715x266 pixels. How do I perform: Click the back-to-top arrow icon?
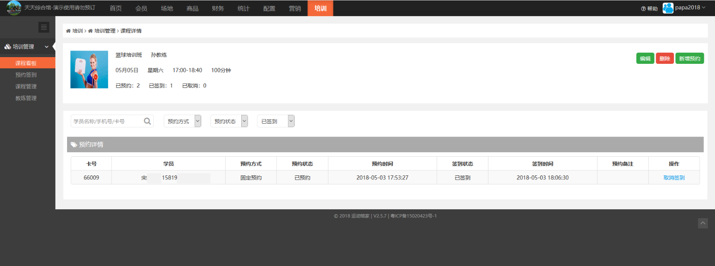pyautogui.click(x=702, y=223)
